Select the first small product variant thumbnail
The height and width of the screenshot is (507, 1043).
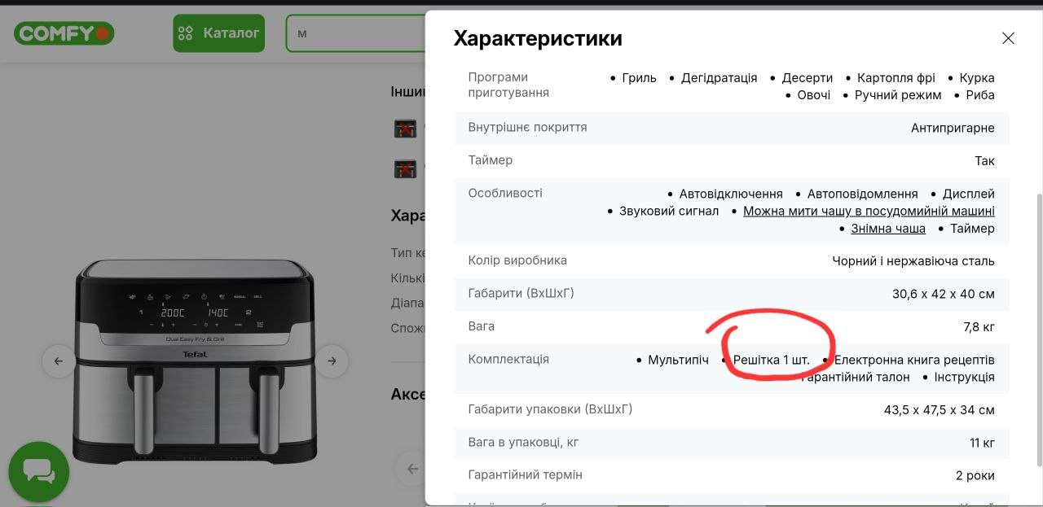(405, 129)
